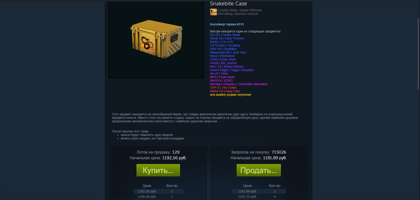Open the SG 553 | Heavy Metal item
The height and width of the screenshot is (200, 420).
225,35
